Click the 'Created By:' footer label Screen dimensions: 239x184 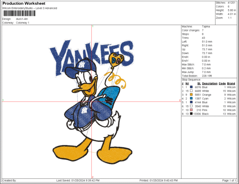[x=9, y=180]
